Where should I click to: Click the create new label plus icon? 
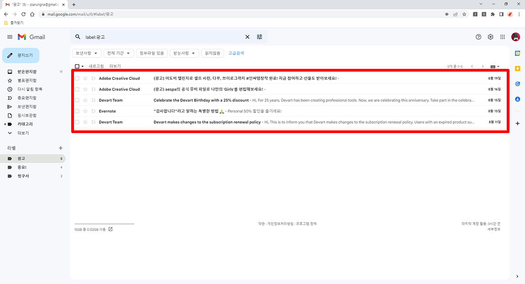pos(61,148)
